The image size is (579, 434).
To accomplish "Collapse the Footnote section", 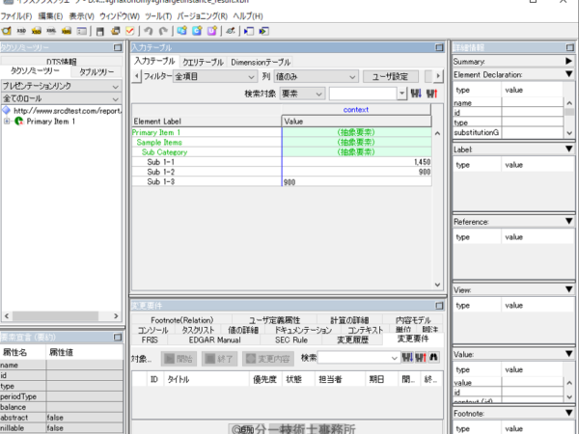I will tap(568, 413).
